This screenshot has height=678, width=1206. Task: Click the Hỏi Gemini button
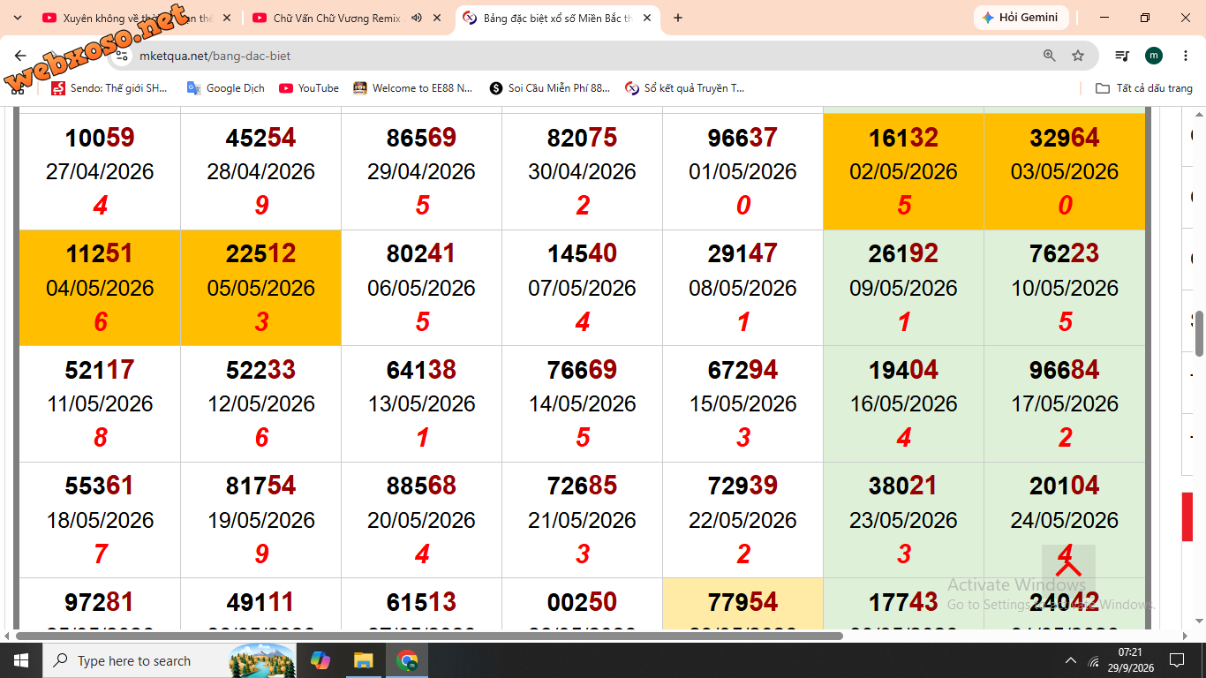coord(1021,18)
